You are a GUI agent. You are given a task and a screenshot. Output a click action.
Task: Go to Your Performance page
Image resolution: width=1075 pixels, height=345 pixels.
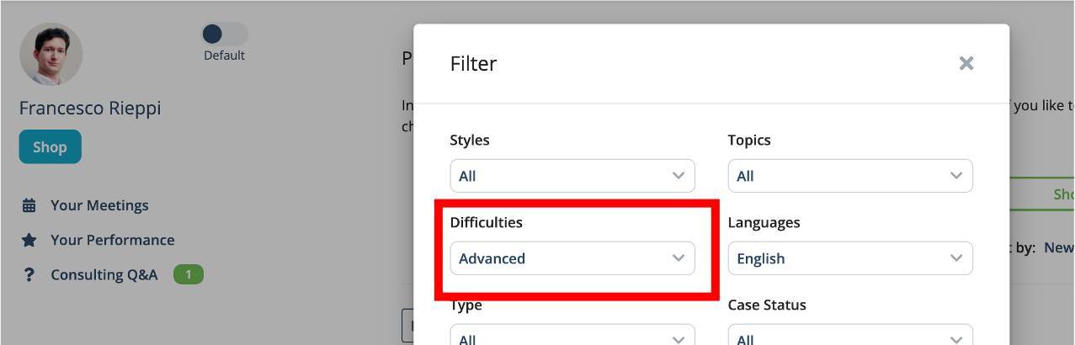coord(113,240)
